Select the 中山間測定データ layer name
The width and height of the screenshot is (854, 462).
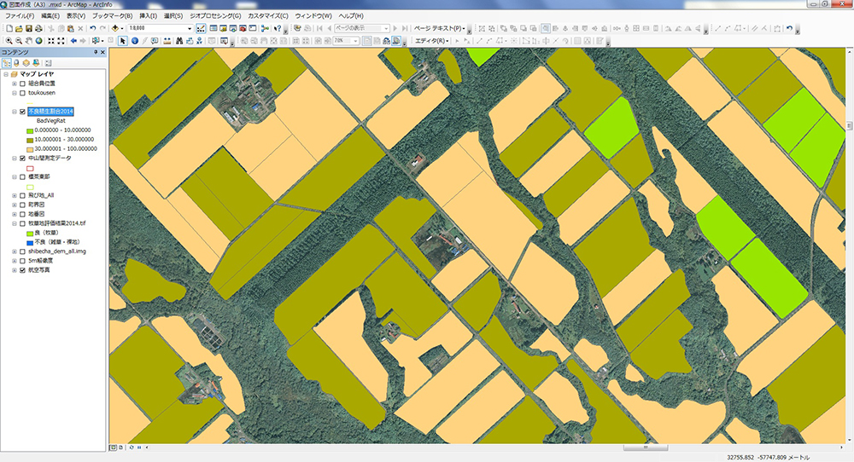pyautogui.click(x=51, y=159)
